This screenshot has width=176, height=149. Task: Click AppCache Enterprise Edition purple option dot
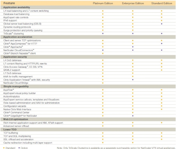(133, 47)
